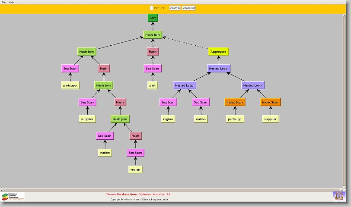This screenshot has width=351, height=207.
Task: Select the part table node
Action: (153, 85)
